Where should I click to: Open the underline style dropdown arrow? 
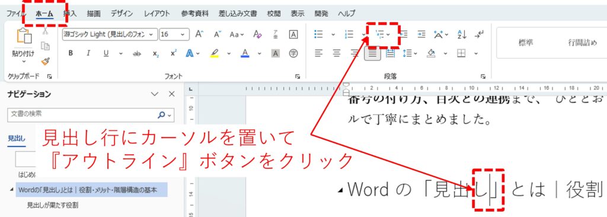120,53
